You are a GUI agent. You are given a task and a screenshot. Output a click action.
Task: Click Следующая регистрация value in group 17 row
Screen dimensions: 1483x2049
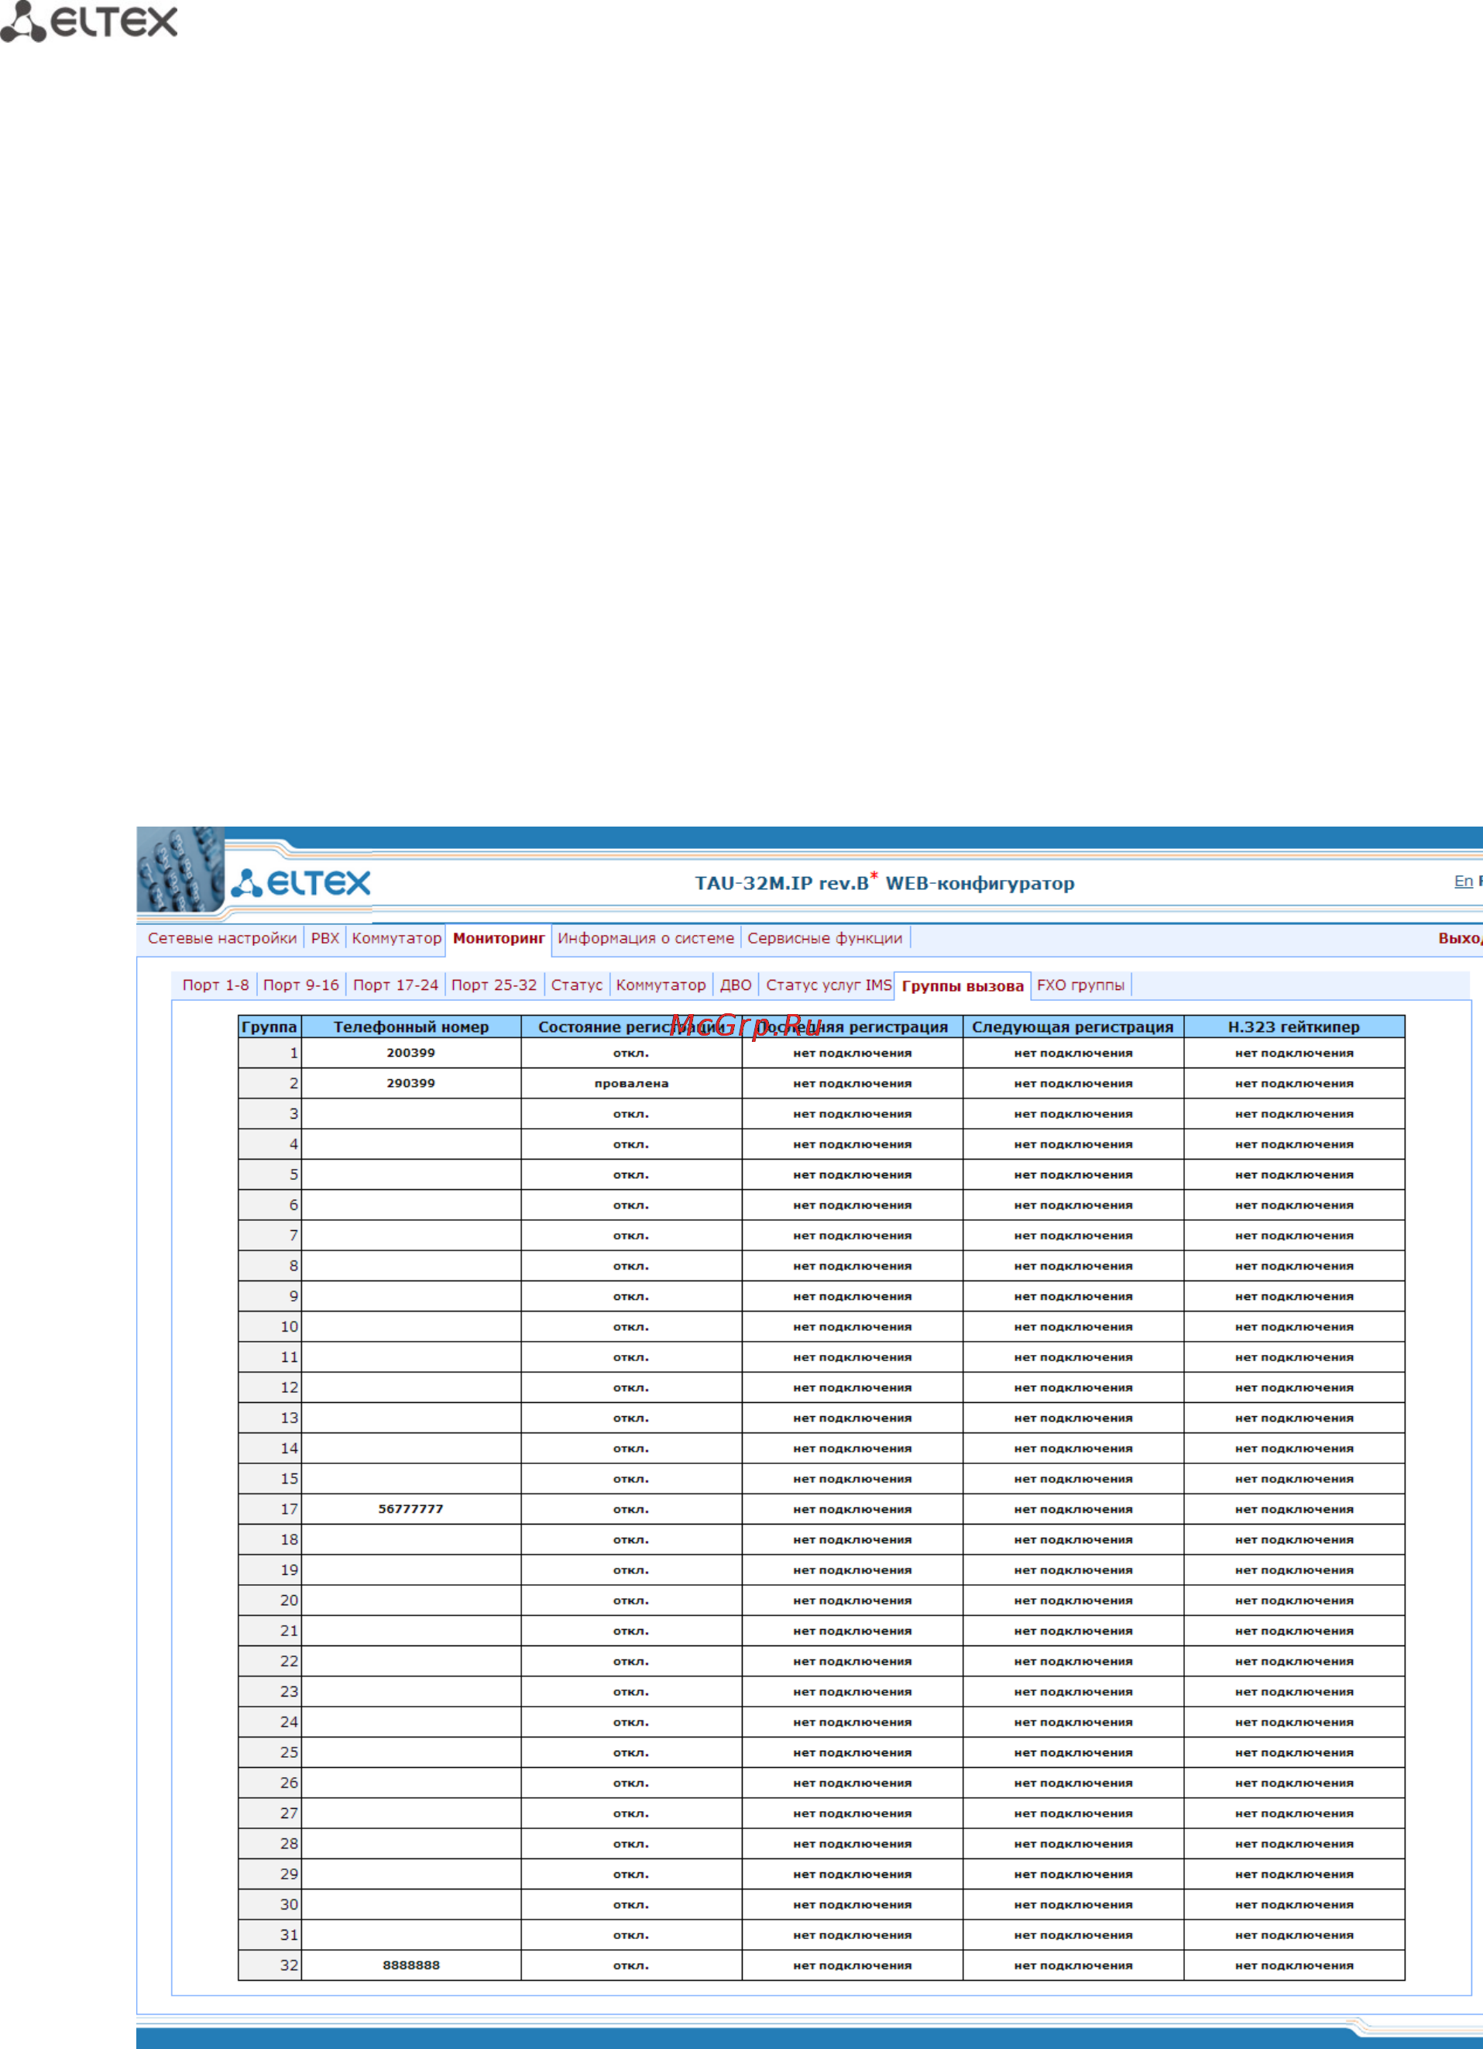[1073, 1509]
